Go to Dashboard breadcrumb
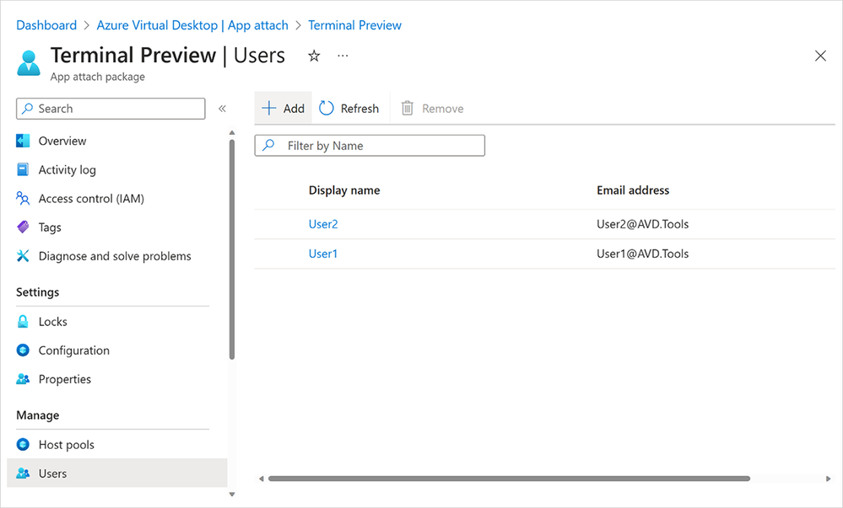Viewport: 843px width, 508px height. click(46, 25)
